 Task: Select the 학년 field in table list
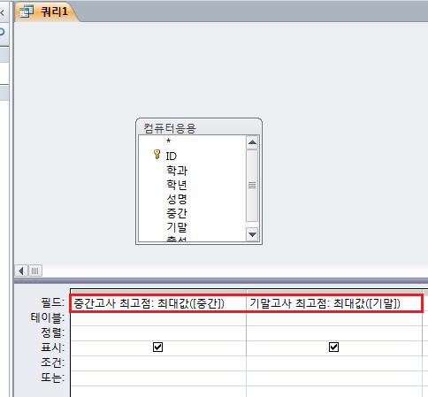177,185
